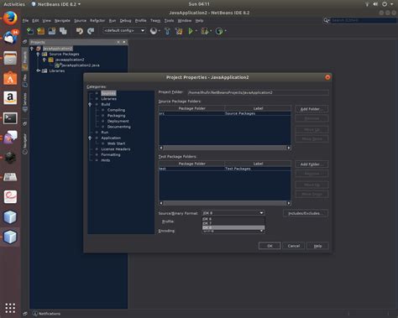This screenshot has height=318, width=398.
Task: Click the Source Package Folders horizontal scrollbar
Action: pyautogui.click(x=225, y=148)
